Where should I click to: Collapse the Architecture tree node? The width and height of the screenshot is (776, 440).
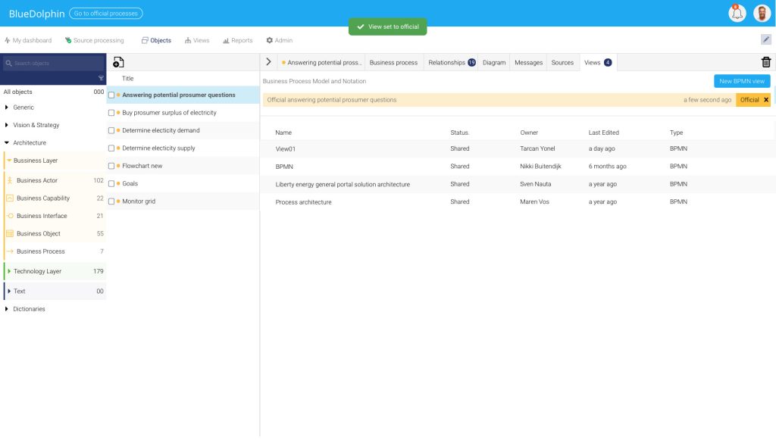tap(6, 143)
